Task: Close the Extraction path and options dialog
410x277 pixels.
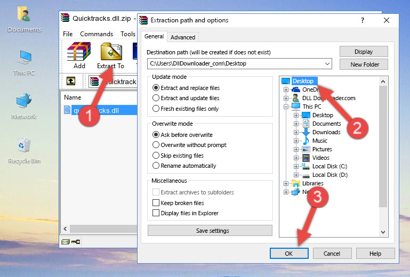Action: pyautogui.click(x=387, y=20)
